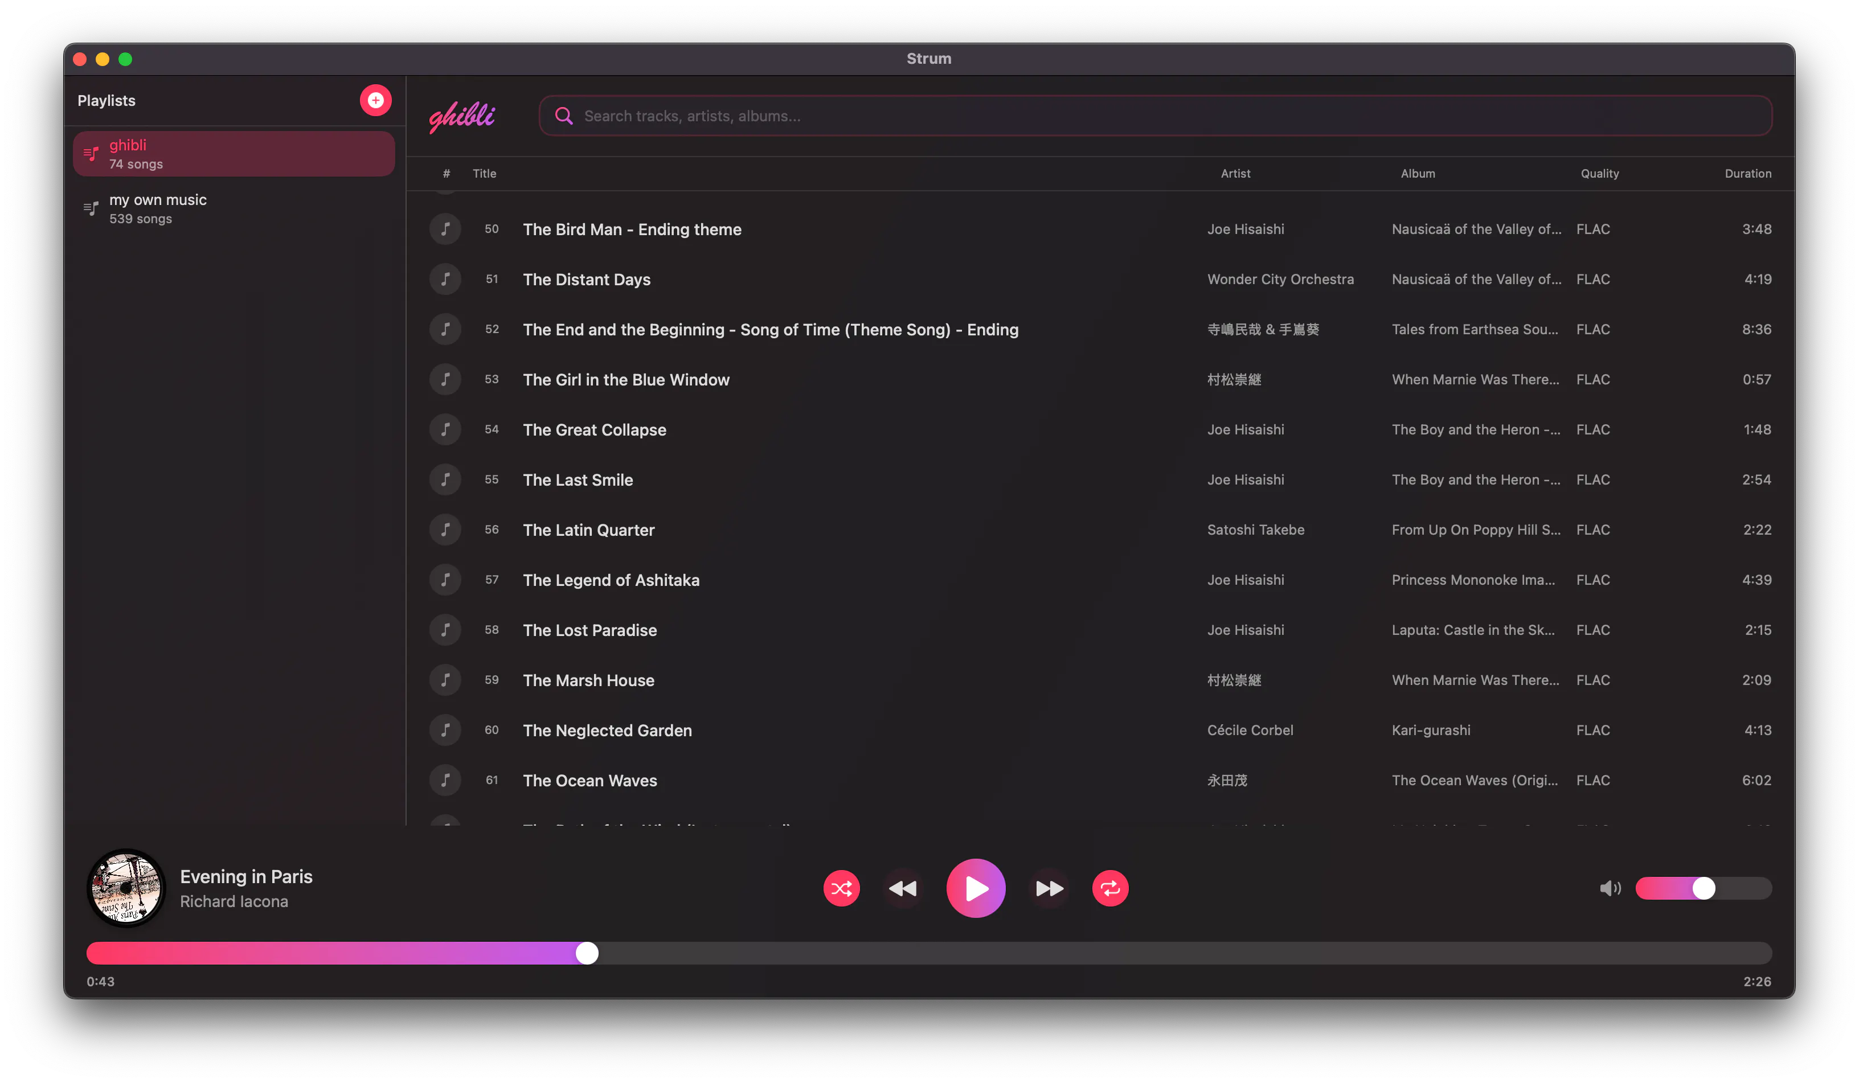This screenshot has height=1083, width=1859.
Task: Adjust the volume slider
Action: tap(1704, 888)
